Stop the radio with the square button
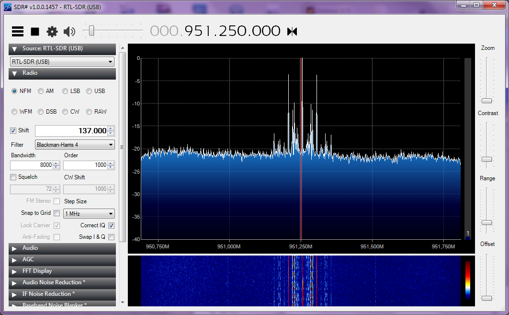 click(x=35, y=32)
